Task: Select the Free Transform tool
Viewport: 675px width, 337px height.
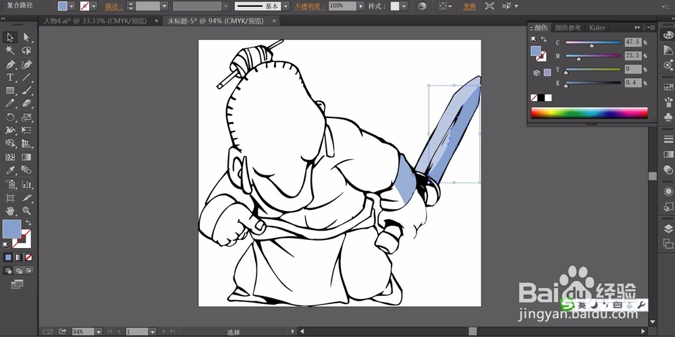Action: pyautogui.click(x=27, y=130)
